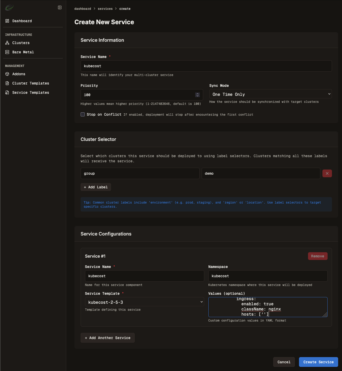342x371 pixels.
Task: Click the app logo in sidebar
Action: click(x=9, y=8)
